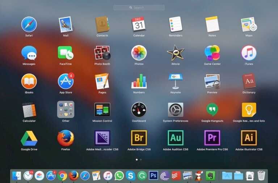Launch Todoist from the Dock
Viewport: 278px width, 183px height.
(176, 176)
